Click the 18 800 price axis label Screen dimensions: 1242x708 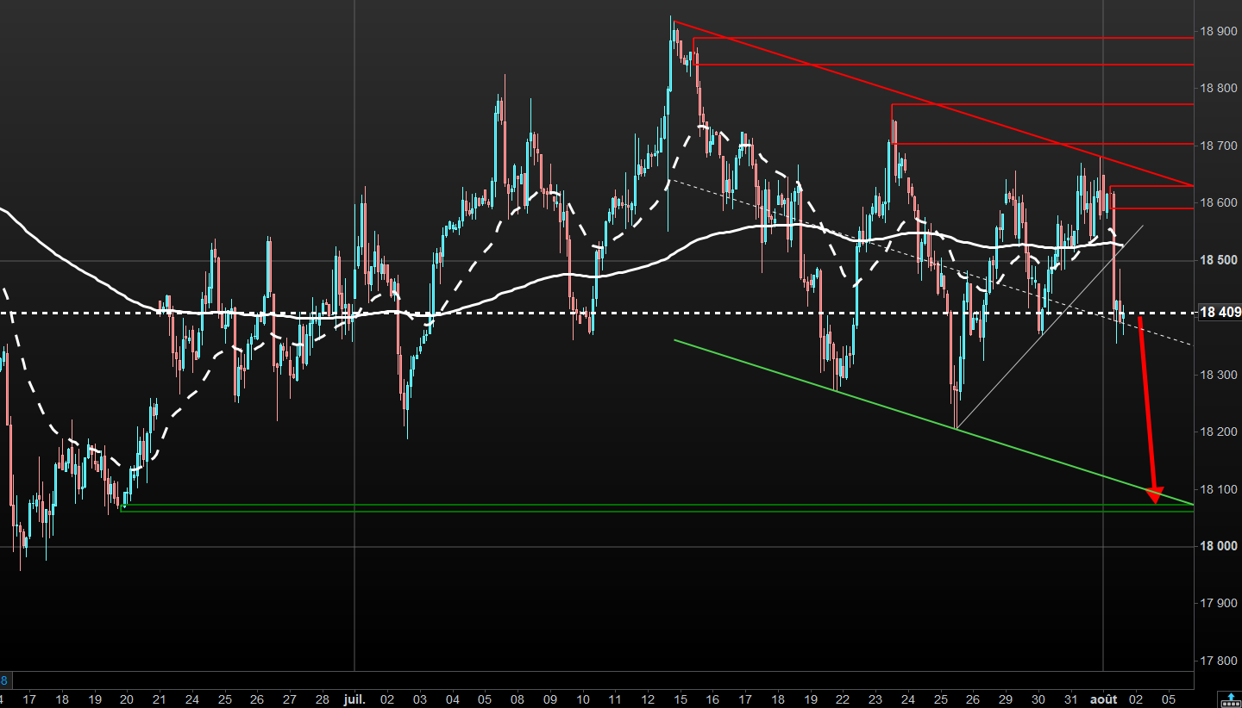[x=1219, y=88]
